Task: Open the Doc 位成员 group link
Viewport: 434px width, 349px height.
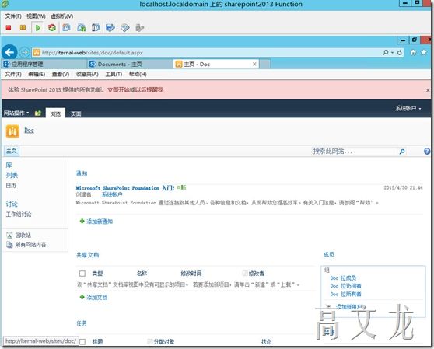Action: [x=343, y=278]
